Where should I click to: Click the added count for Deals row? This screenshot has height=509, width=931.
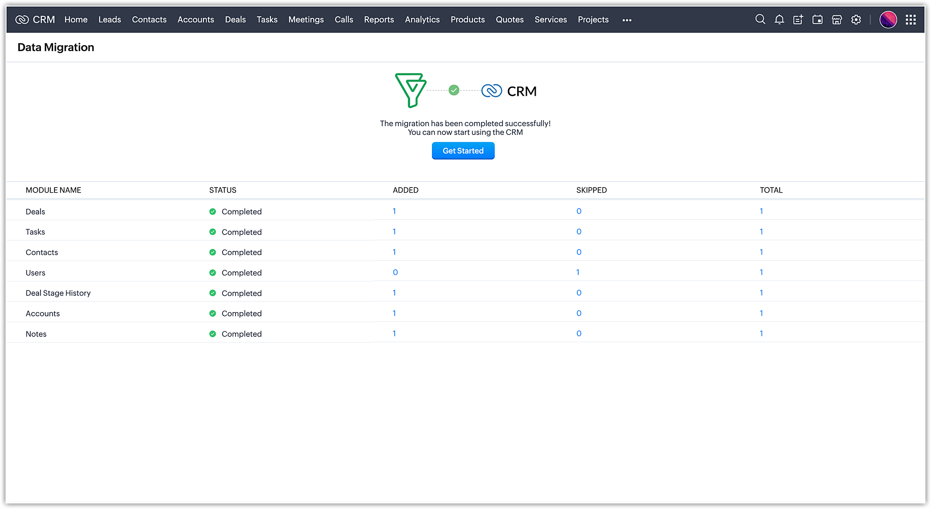(x=394, y=211)
